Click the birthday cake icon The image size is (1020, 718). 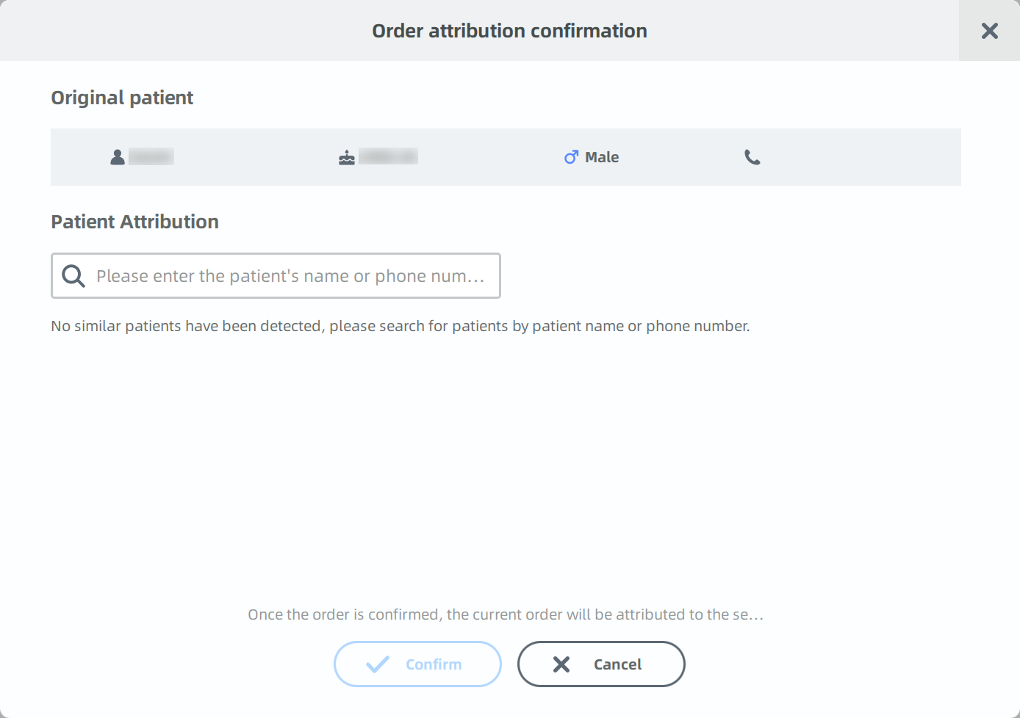tap(347, 157)
